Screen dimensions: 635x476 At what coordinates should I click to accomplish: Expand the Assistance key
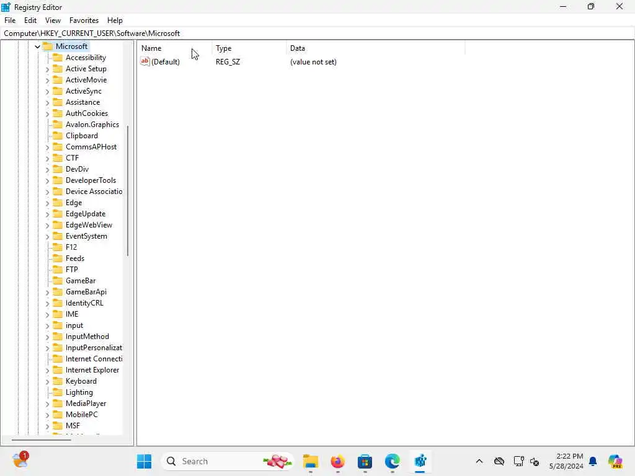click(47, 102)
